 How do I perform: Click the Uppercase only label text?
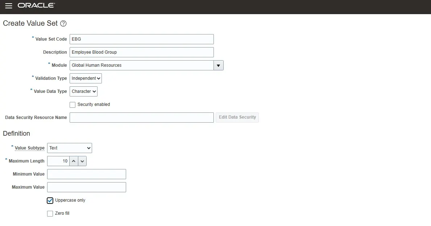pyautogui.click(x=70, y=200)
